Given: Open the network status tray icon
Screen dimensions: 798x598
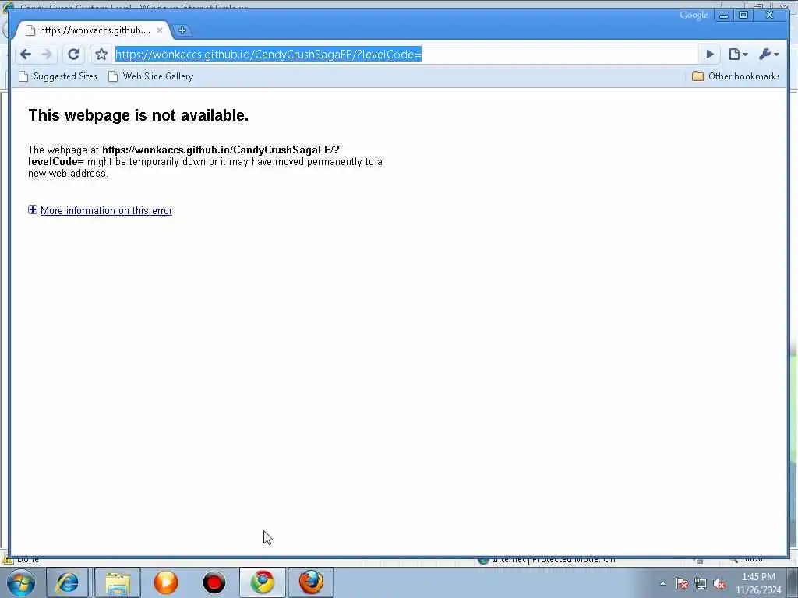Looking at the screenshot, I should (701, 584).
